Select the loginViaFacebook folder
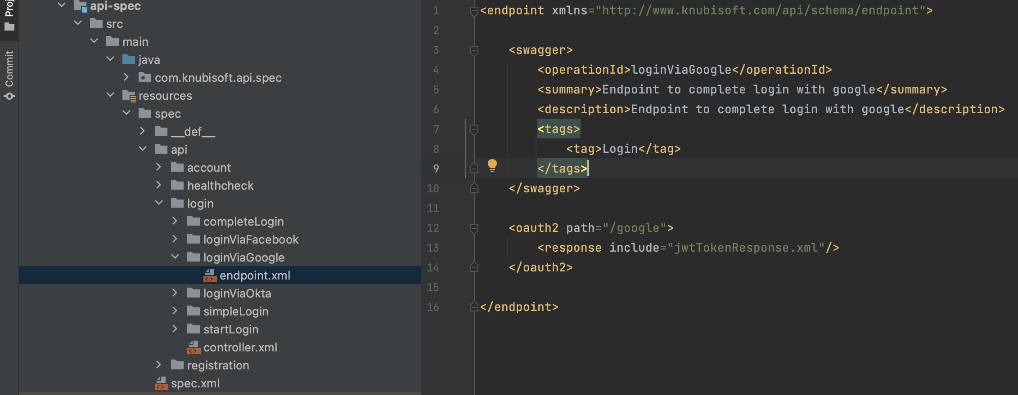1018x395 pixels. click(x=251, y=240)
